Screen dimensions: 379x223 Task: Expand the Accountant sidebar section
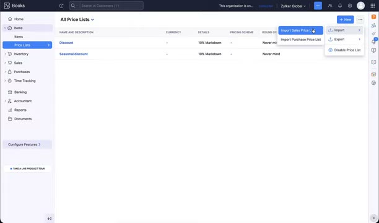click(5, 101)
